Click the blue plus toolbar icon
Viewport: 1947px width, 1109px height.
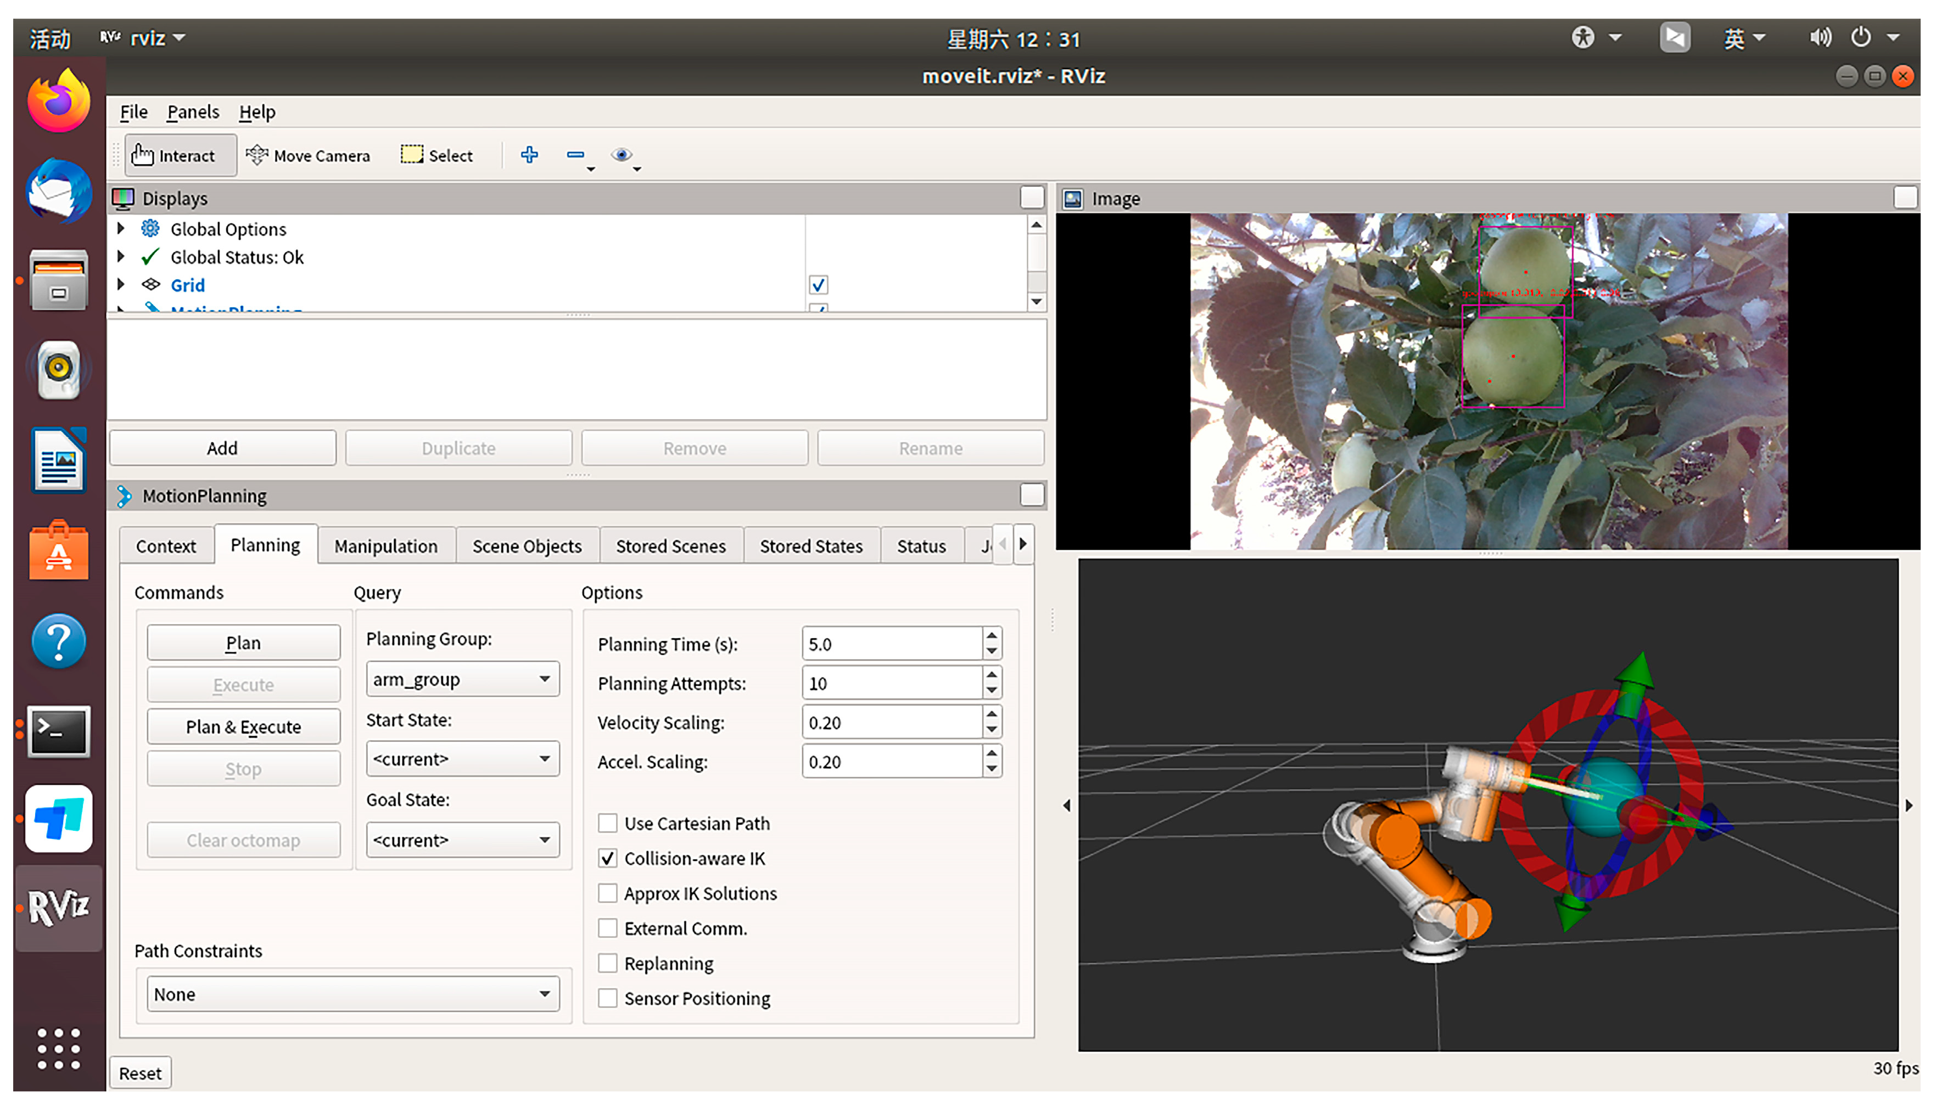tap(529, 155)
